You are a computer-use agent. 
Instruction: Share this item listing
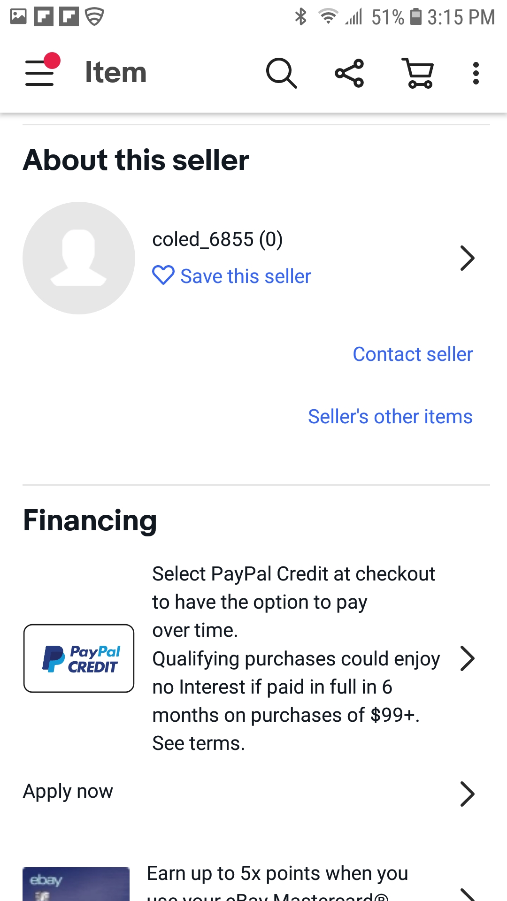point(349,73)
